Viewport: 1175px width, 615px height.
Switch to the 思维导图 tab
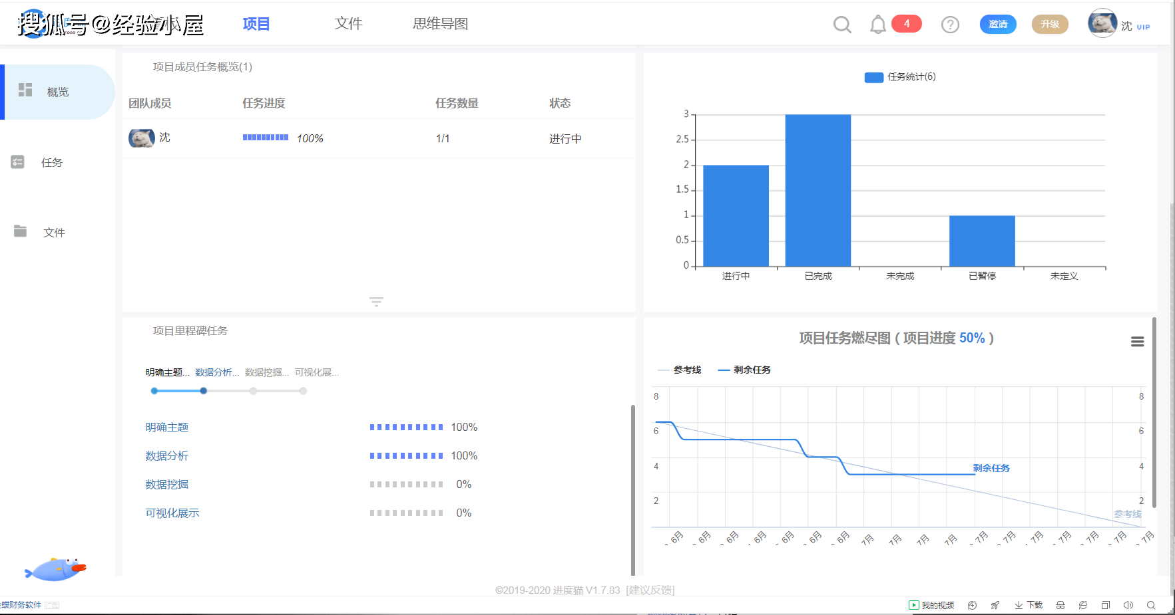point(440,24)
